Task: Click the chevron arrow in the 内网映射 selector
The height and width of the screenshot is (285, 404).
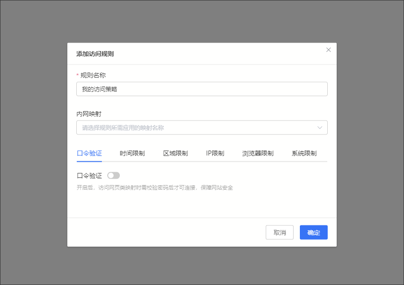Action: (x=320, y=128)
